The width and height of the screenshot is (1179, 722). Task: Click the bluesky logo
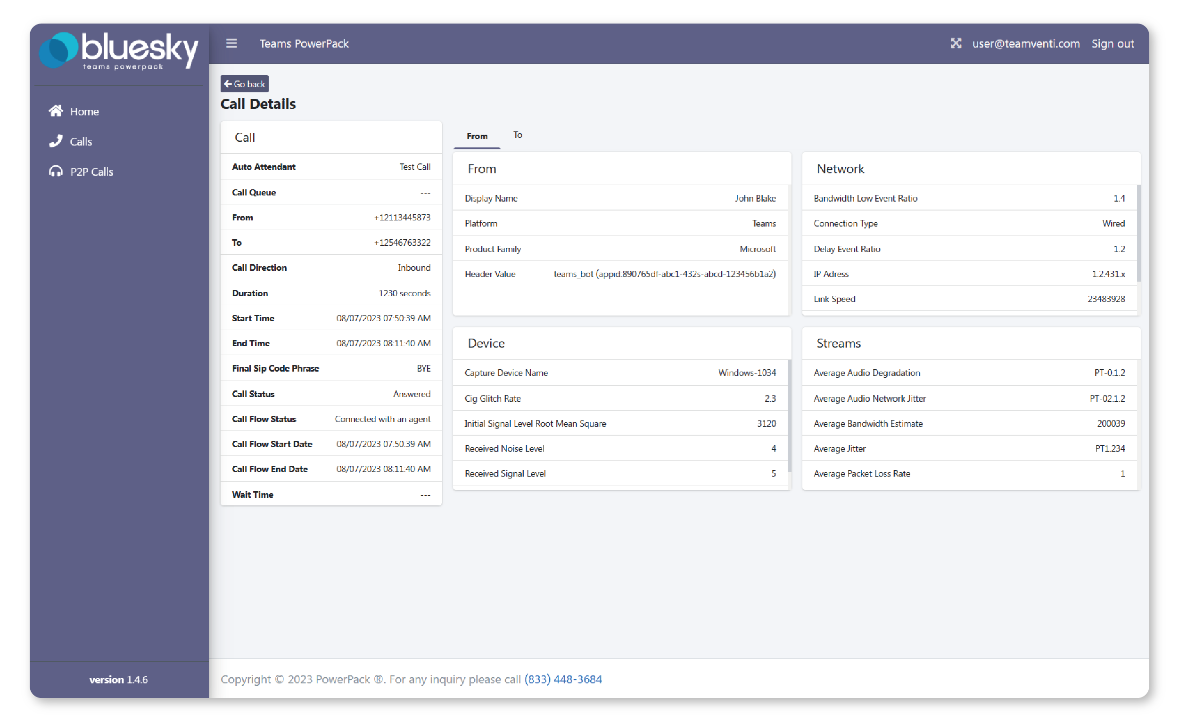tap(119, 50)
